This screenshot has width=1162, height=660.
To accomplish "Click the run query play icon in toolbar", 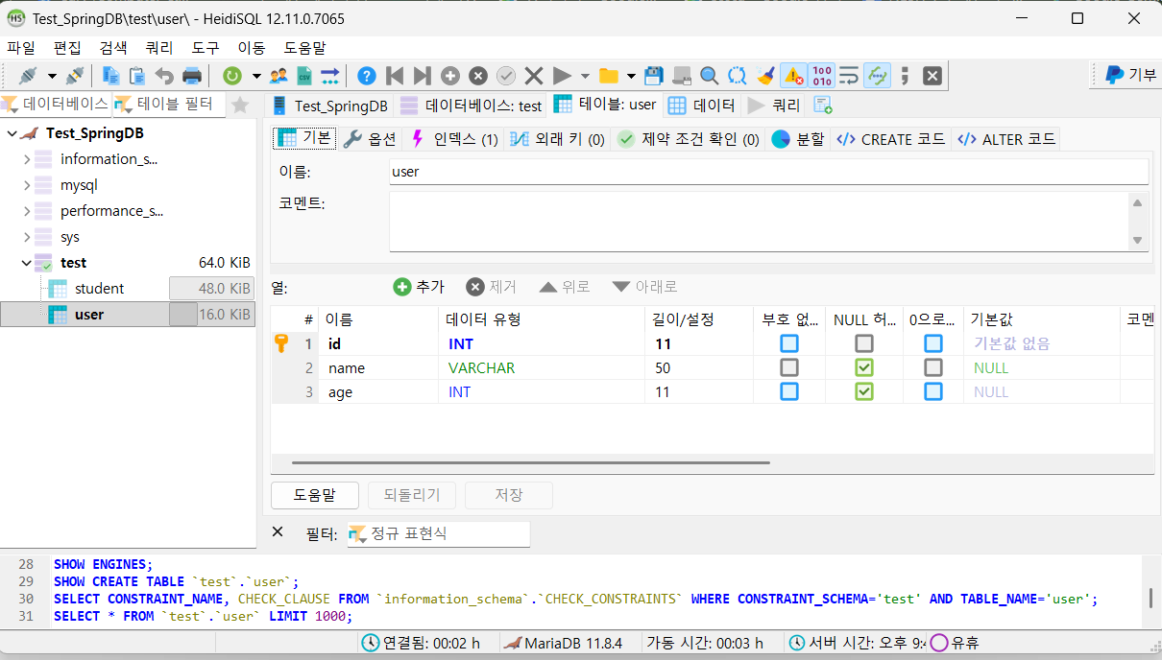I will tap(562, 75).
